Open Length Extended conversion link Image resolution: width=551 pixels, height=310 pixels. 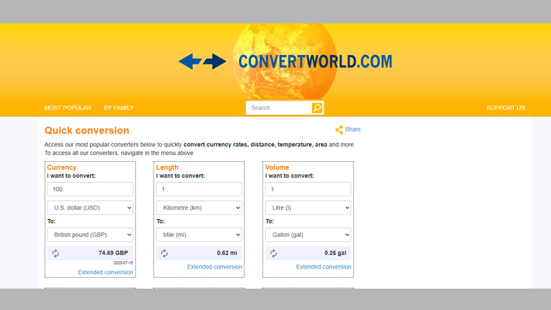(x=214, y=267)
